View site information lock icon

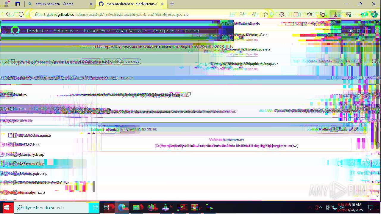coord(37,14)
